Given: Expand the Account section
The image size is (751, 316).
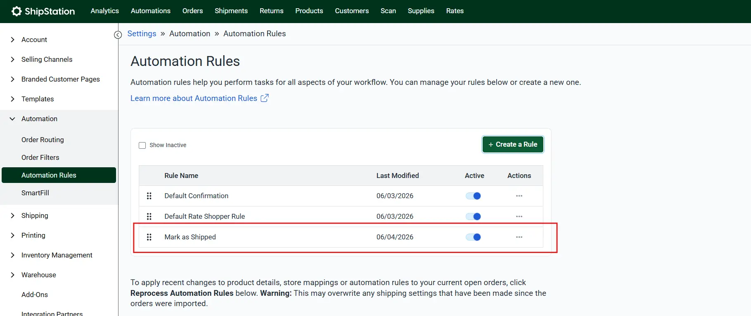Looking at the screenshot, I should [12, 40].
